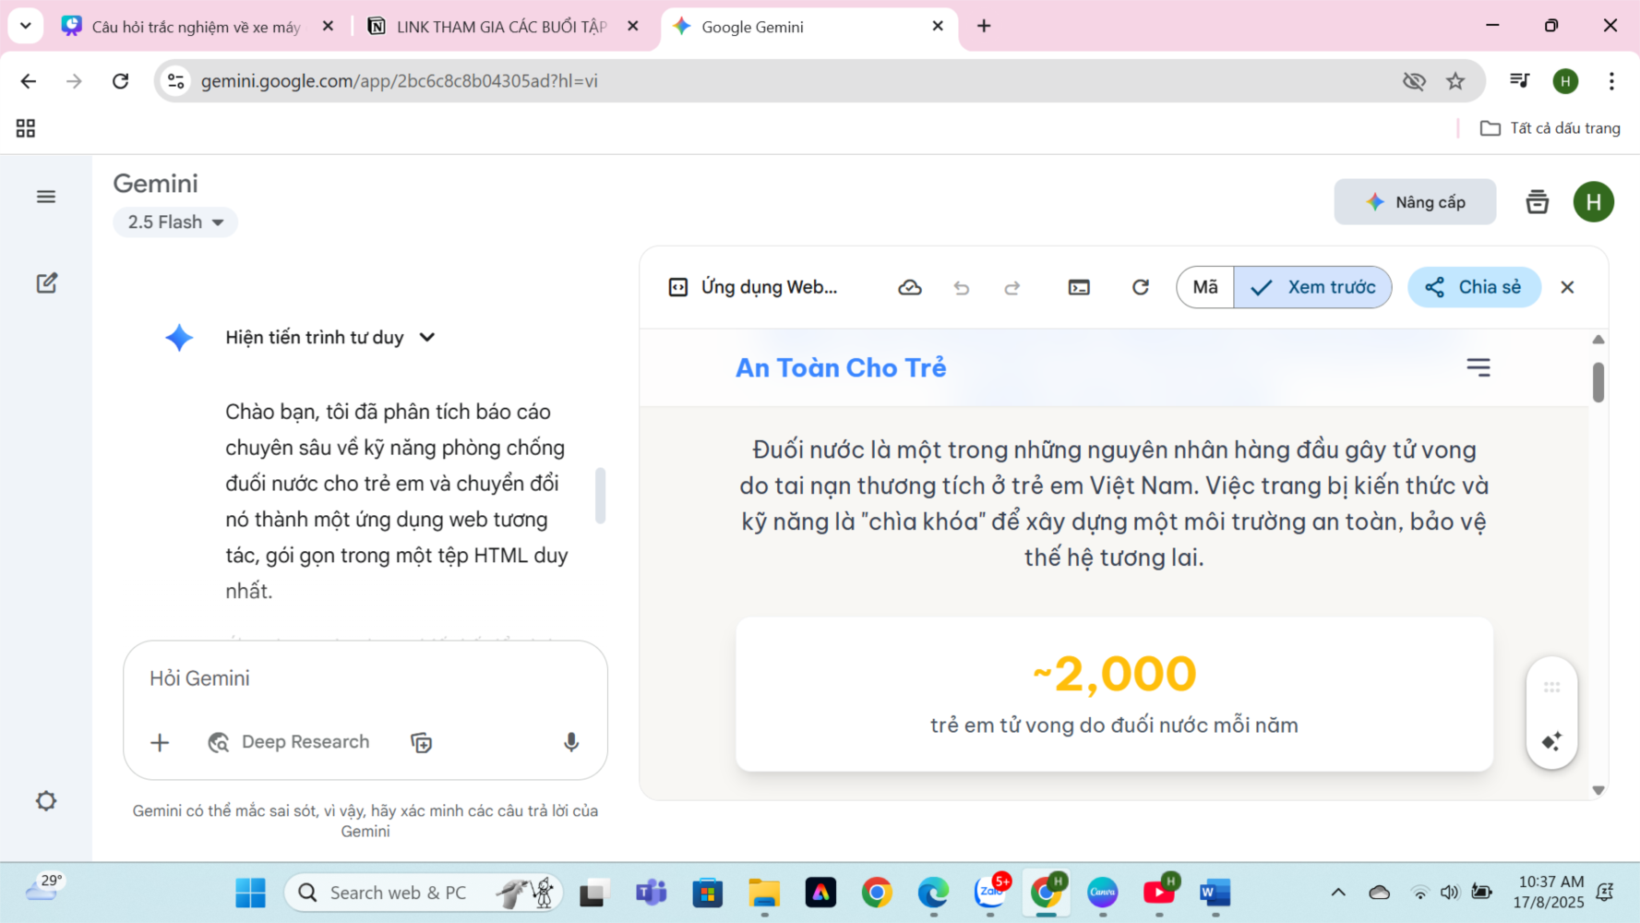This screenshot has height=923, width=1640.
Task: Click the Chia sẻ share button
Action: coord(1473,288)
